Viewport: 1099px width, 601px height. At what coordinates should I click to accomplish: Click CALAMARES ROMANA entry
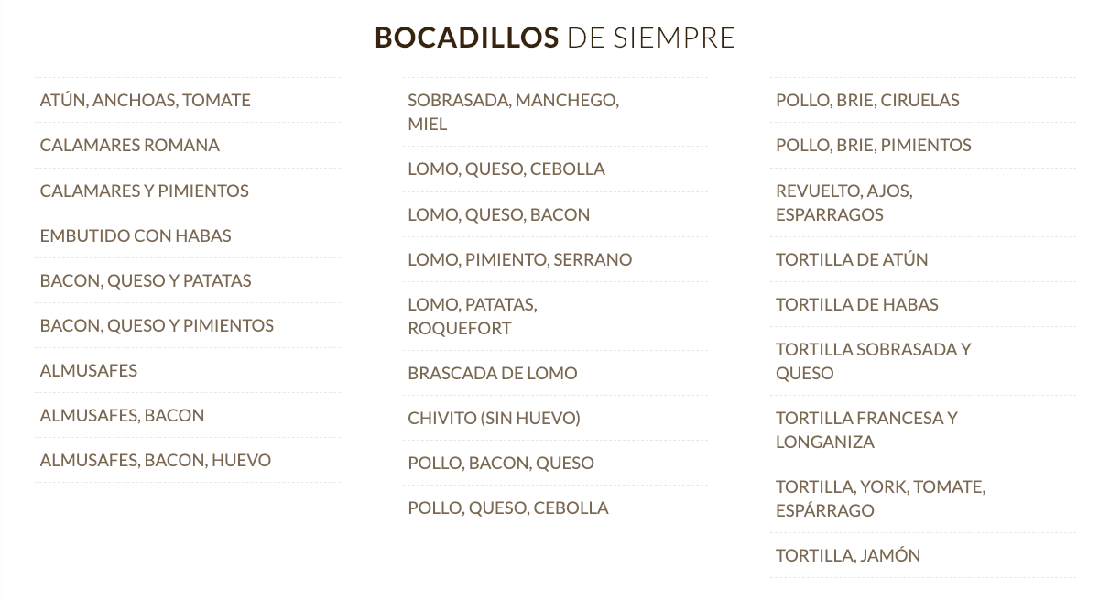pos(129,145)
